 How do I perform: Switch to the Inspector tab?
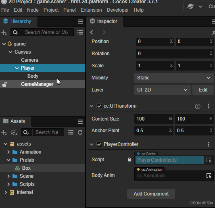(104, 21)
